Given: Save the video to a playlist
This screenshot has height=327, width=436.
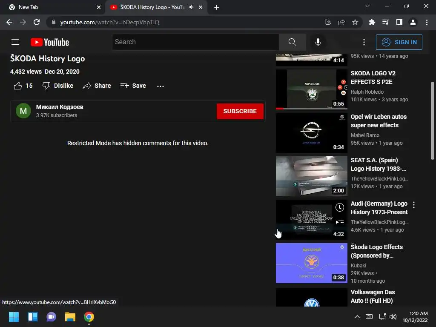Looking at the screenshot, I should [133, 86].
